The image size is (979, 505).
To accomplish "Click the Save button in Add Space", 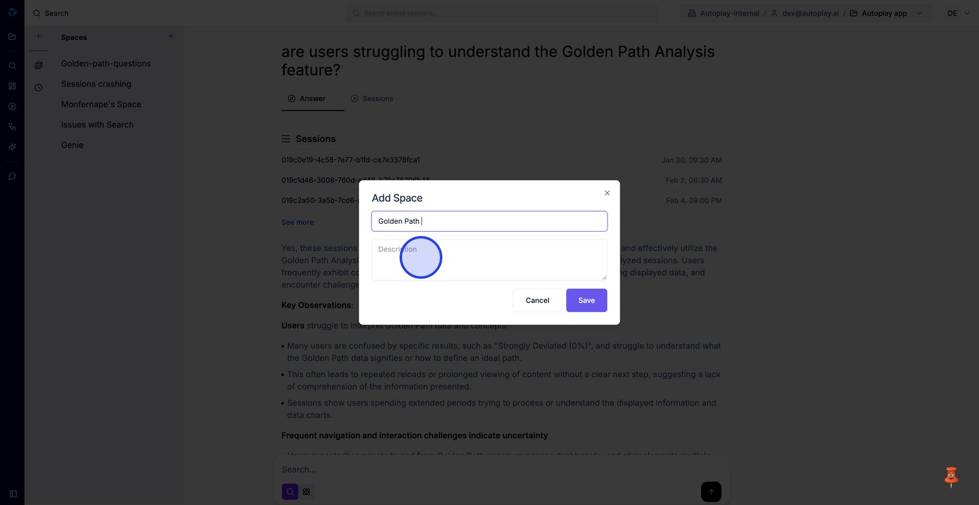I will [586, 300].
